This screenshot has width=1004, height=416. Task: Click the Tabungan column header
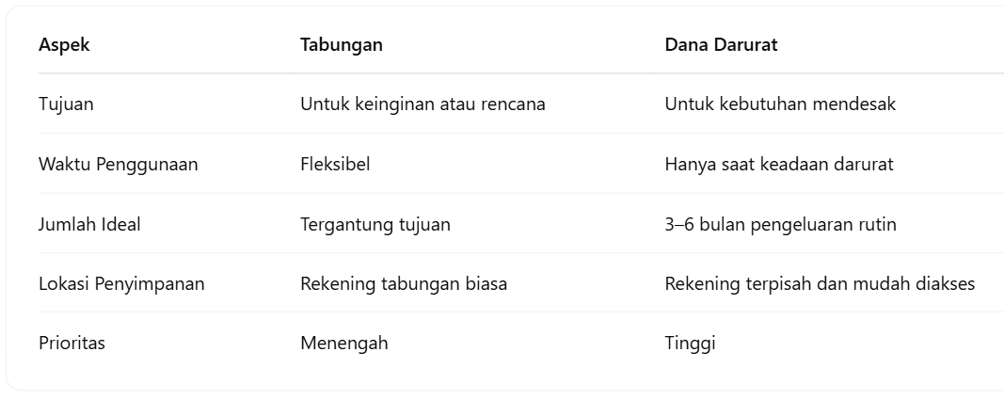click(342, 45)
